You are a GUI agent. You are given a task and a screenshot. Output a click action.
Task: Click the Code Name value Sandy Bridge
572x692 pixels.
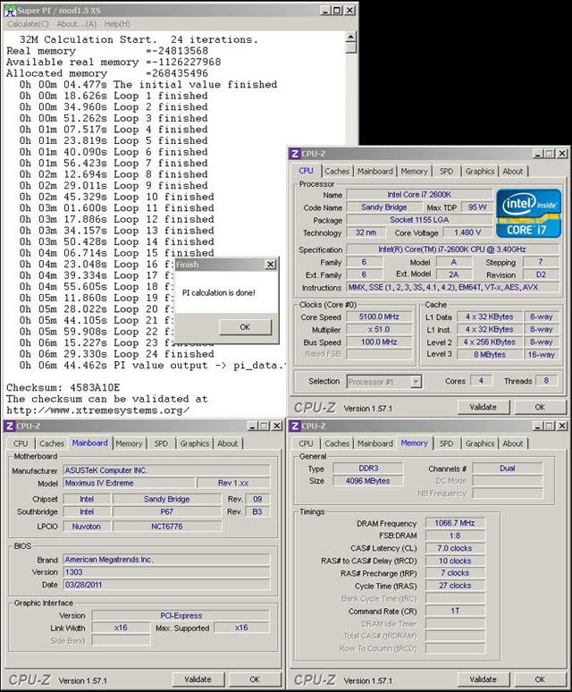(x=383, y=207)
